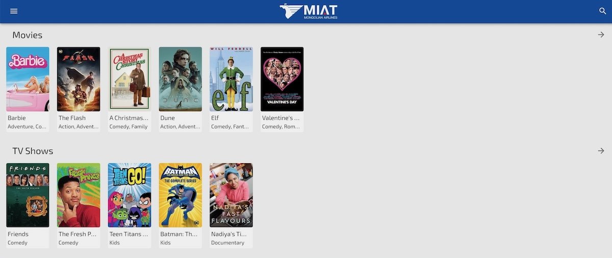Choose Batman: The Complete Series poster
Image resolution: width=612 pixels, height=258 pixels.
[181, 195]
